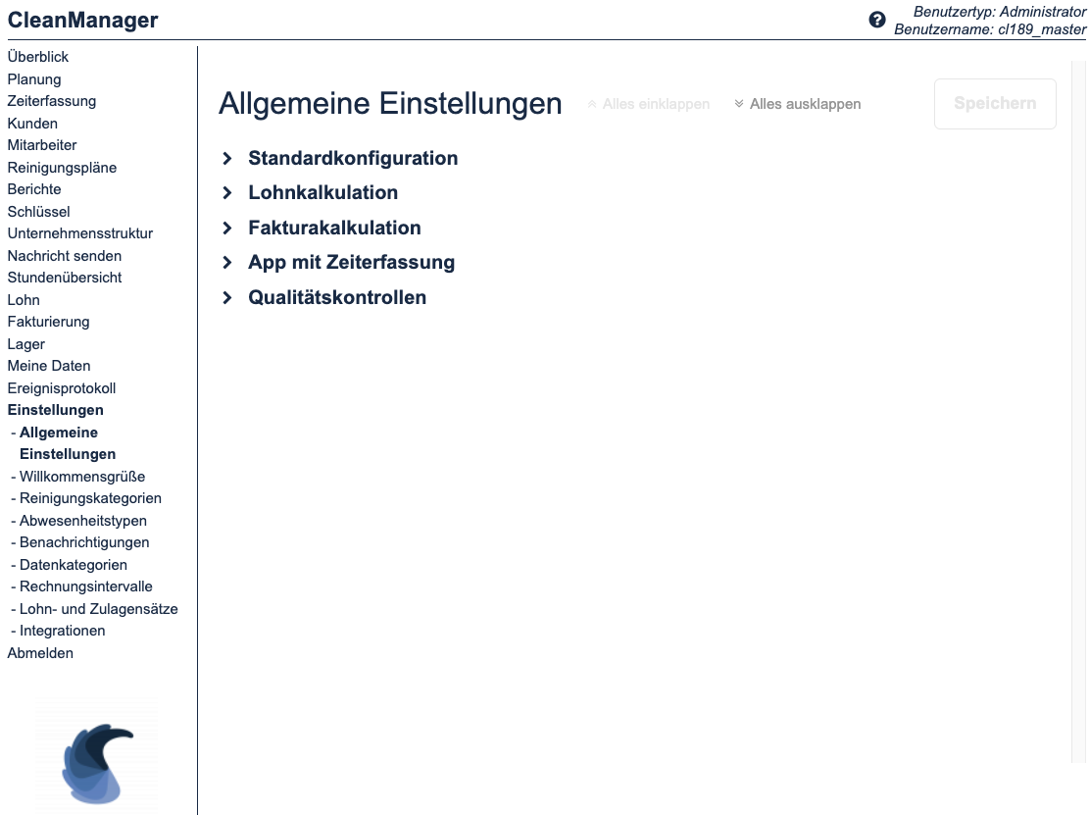This screenshot has height=815, width=1090.
Task: Expand the Fakturakalkulation section
Action: coord(334,228)
